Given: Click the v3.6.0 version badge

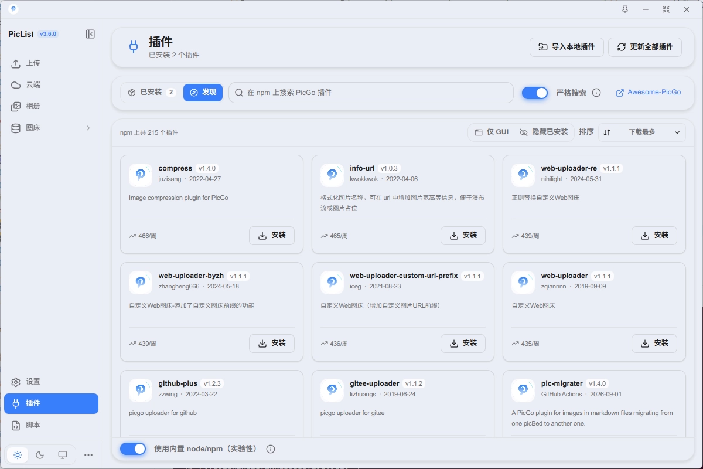Looking at the screenshot, I should (x=48, y=34).
